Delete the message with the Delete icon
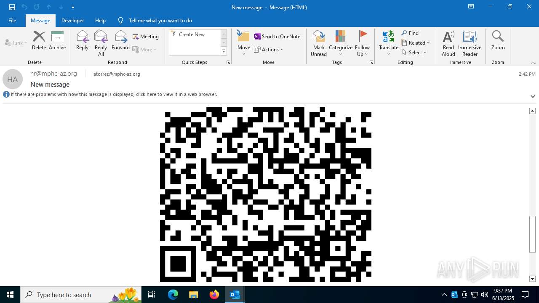This screenshot has height=303, width=539. click(x=39, y=40)
